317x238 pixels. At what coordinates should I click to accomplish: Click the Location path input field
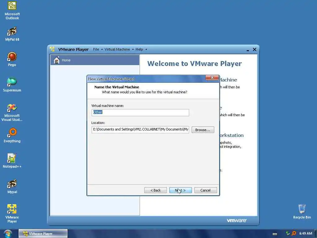click(140, 130)
